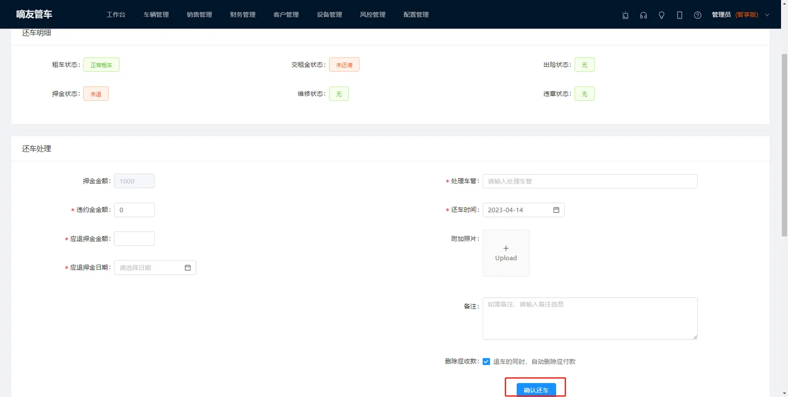Click the 管理员 (智享版) account name

(x=735, y=15)
